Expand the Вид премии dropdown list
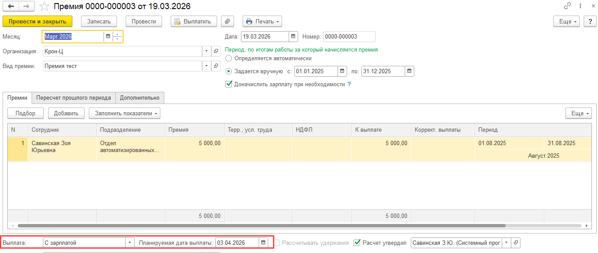This screenshot has height=253, width=598. tap(206, 66)
